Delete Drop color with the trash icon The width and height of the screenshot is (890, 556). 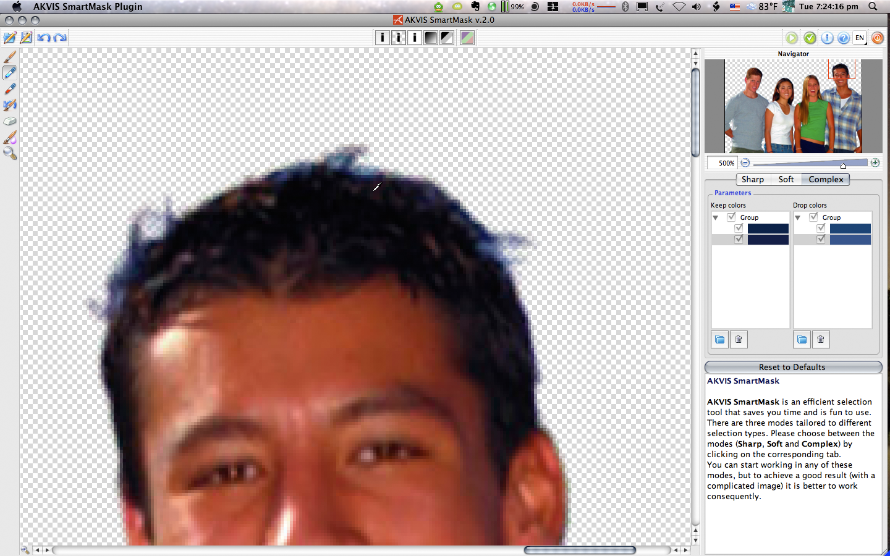[x=821, y=339]
